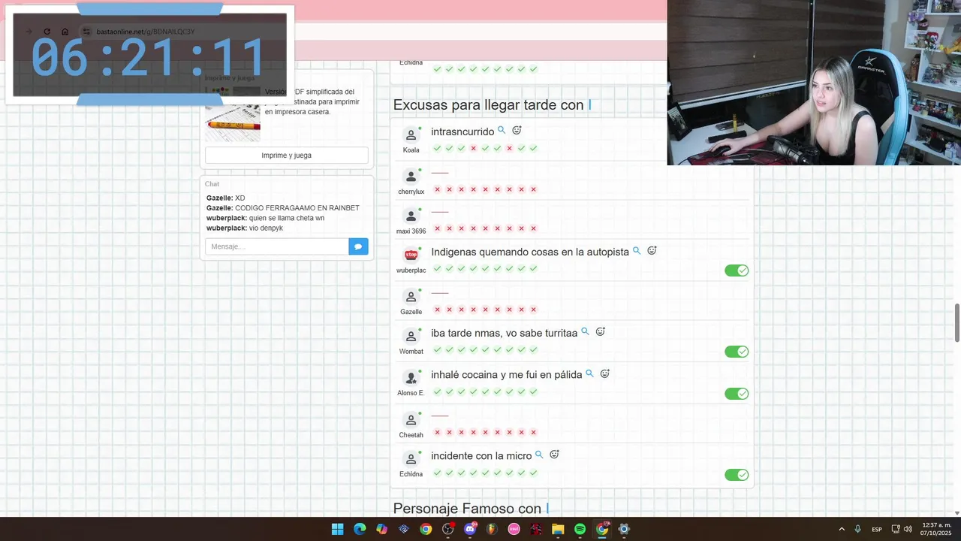Open magnifier search icon next to intrasncurrido
The image size is (961, 541).
coord(502,130)
